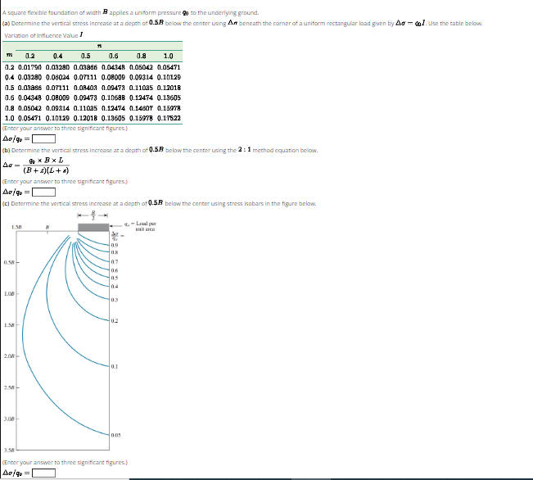This screenshot has height=480, width=533.
Task: Click depth axis label 1.0B
Action: (x=9, y=293)
